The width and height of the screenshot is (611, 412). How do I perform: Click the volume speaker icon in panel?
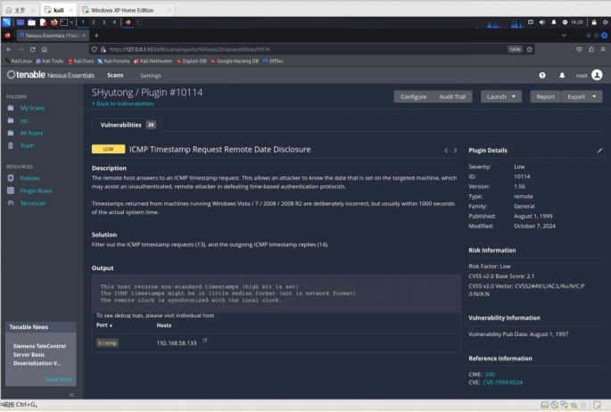coord(542,22)
